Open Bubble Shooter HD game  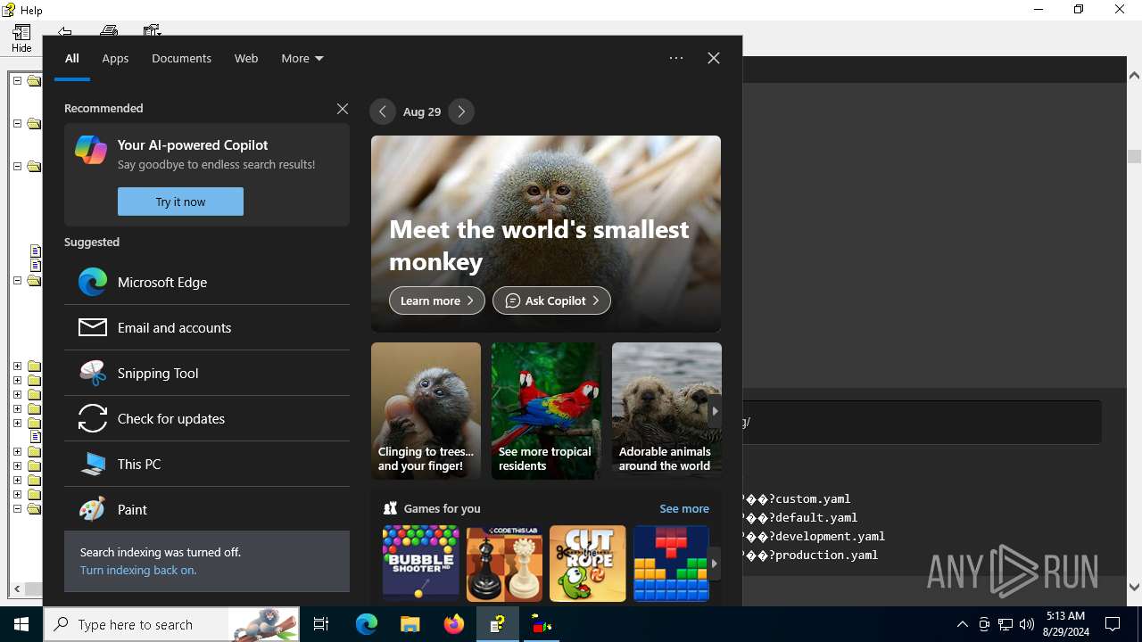pyautogui.click(x=421, y=564)
